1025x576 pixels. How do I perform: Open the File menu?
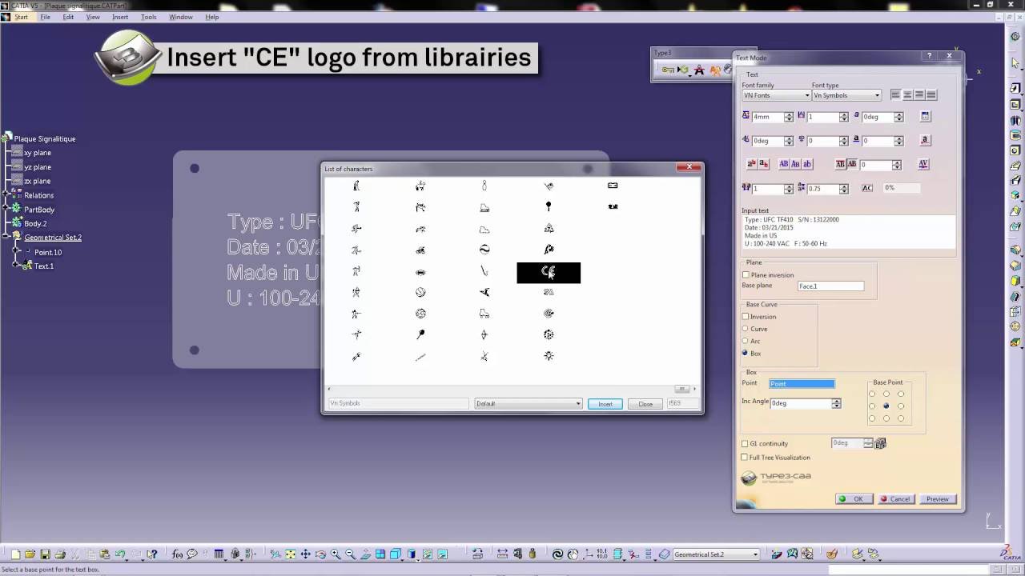[x=45, y=17]
